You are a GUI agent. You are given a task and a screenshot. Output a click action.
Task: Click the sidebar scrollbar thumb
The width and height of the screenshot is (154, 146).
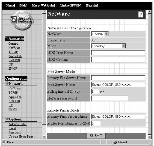44,69
